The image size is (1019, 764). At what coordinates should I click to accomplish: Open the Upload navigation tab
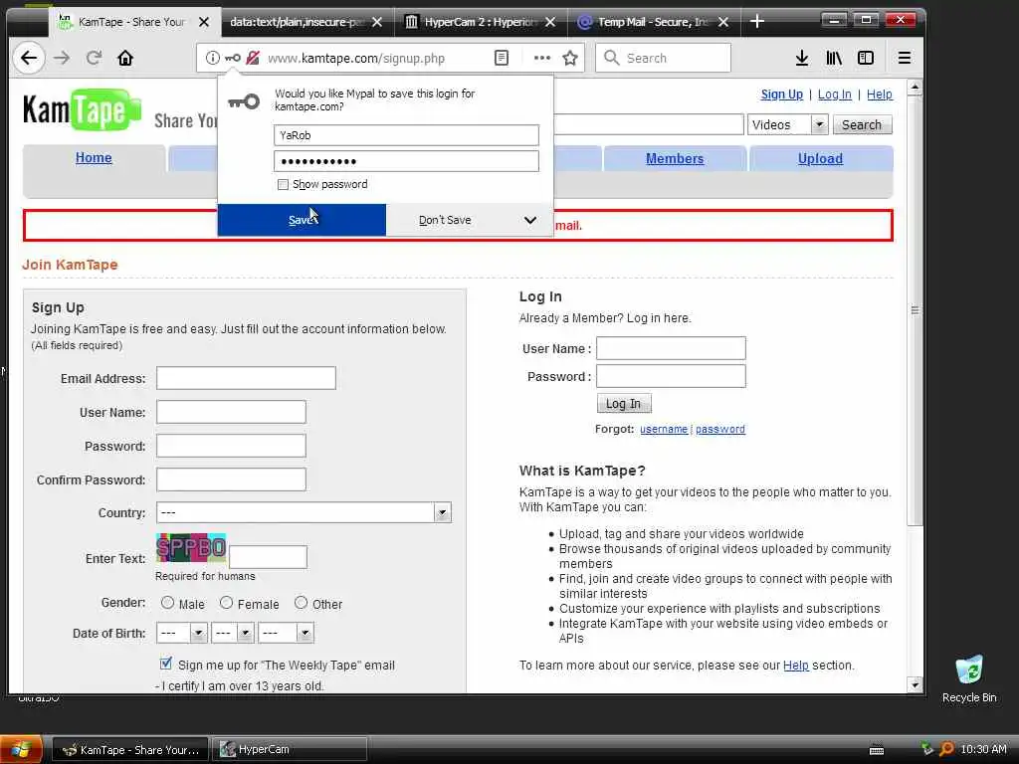click(x=820, y=158)
